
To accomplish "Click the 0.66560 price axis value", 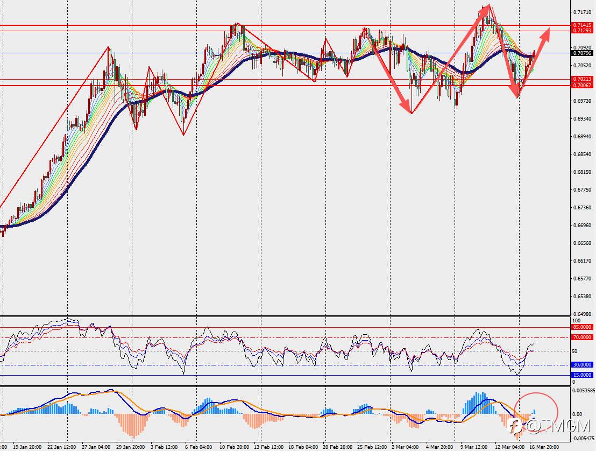I will tap(581, 243).
